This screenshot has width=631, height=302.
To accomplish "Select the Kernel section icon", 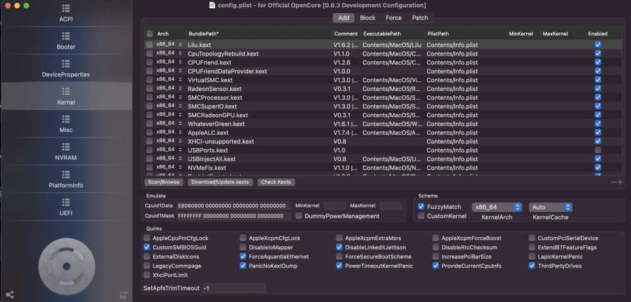I will pyautogui.click(x=66, y=91).
